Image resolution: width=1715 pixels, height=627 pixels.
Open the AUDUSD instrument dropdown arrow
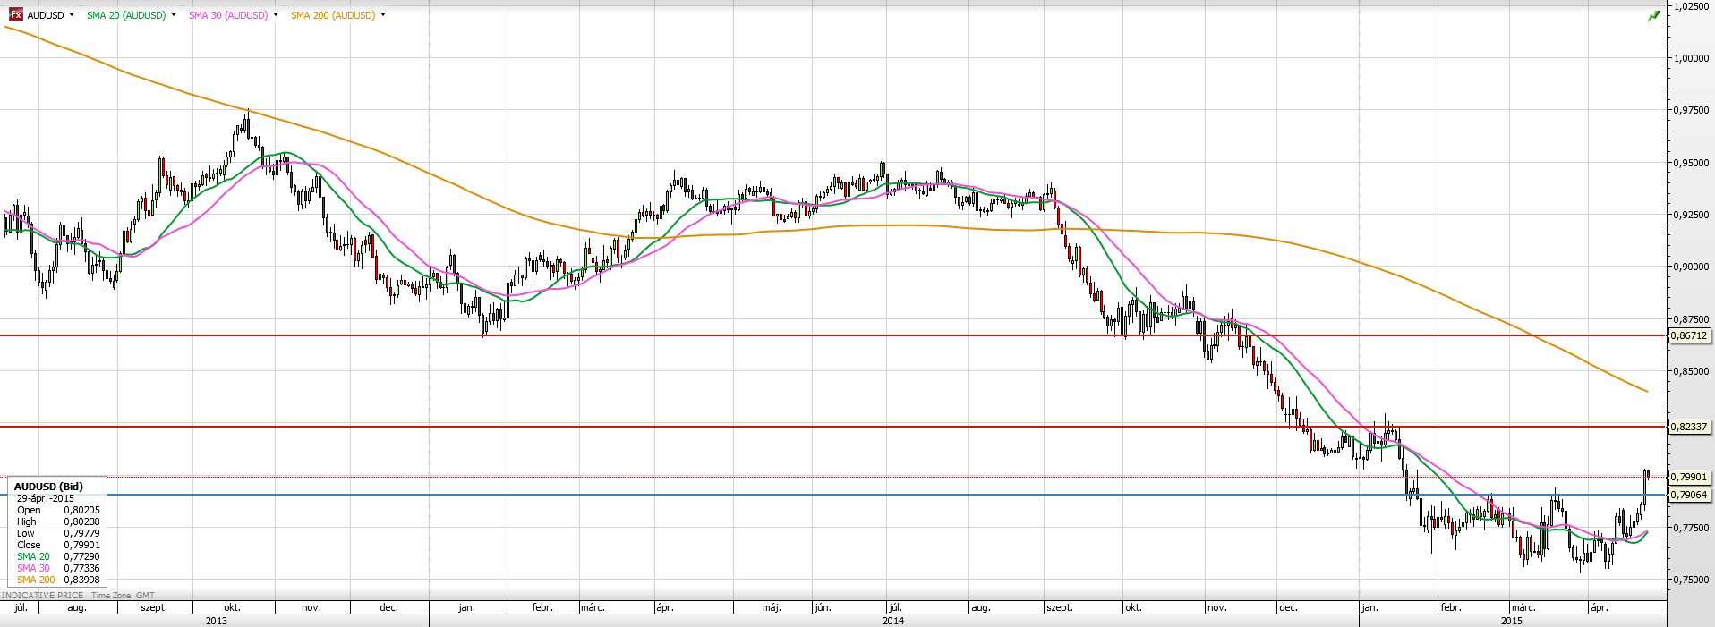click(72, 14)
